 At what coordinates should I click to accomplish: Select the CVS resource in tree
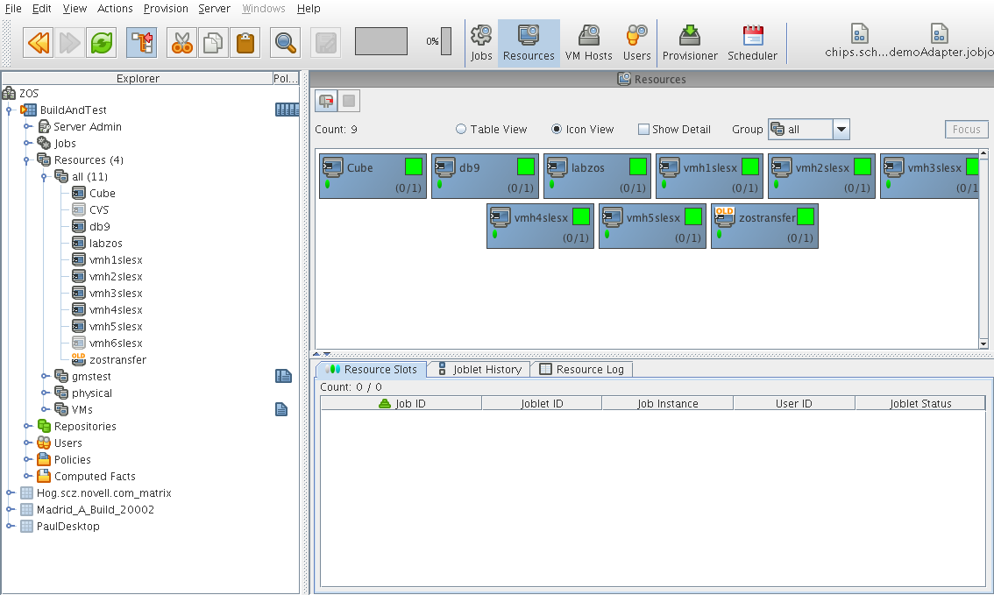coord(98,209)
